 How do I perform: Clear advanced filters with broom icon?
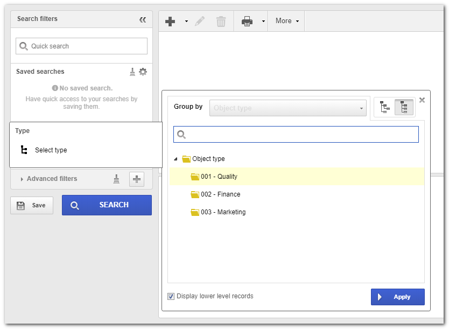click(116, 179)
